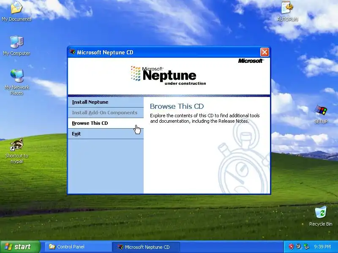Viewport: 338px width, 253px height.
Task: Click the Neptune CD title bar icon
Action: point(72,52)
